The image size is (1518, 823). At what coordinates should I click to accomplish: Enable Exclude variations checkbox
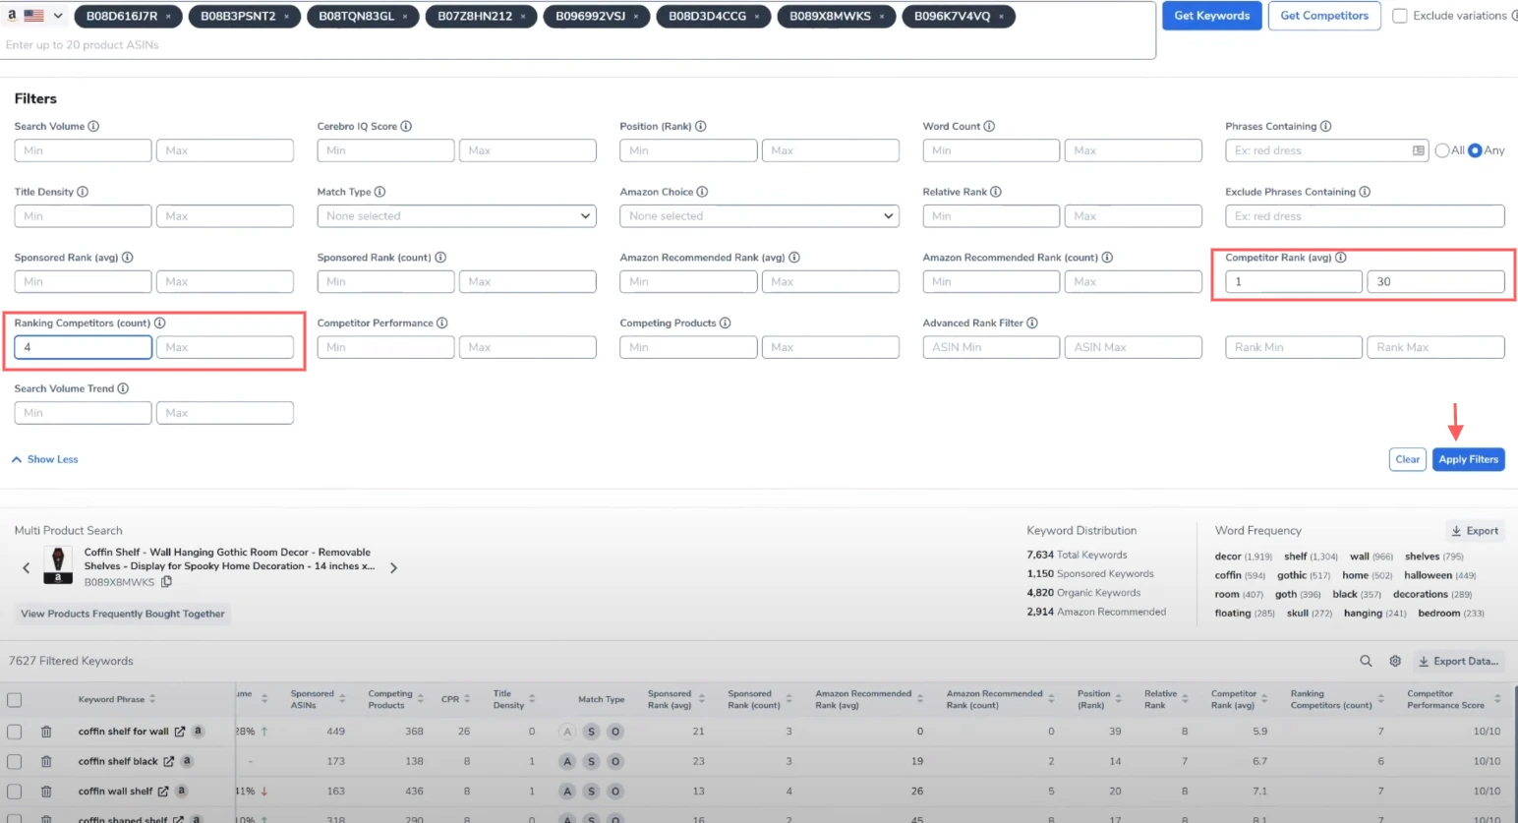click(x=1400, y=16)
